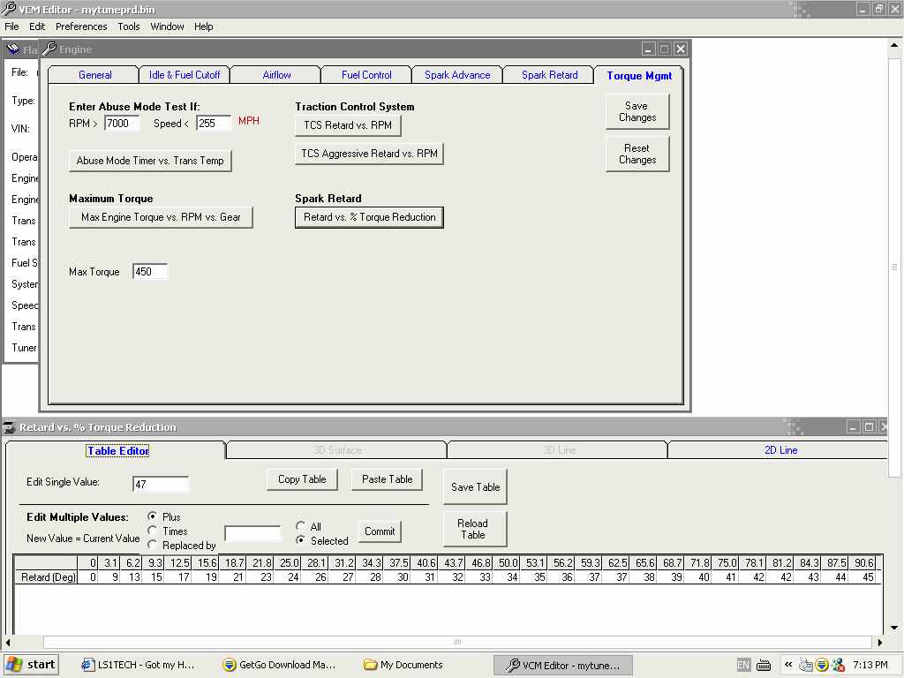The width and height of the screenshot is (904, 678).
Task: Choose the All radio option
Action: (x=301, y=526)
